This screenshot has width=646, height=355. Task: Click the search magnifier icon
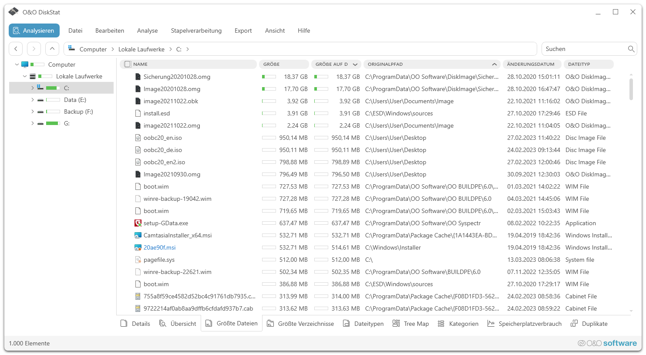coord(631,49)
